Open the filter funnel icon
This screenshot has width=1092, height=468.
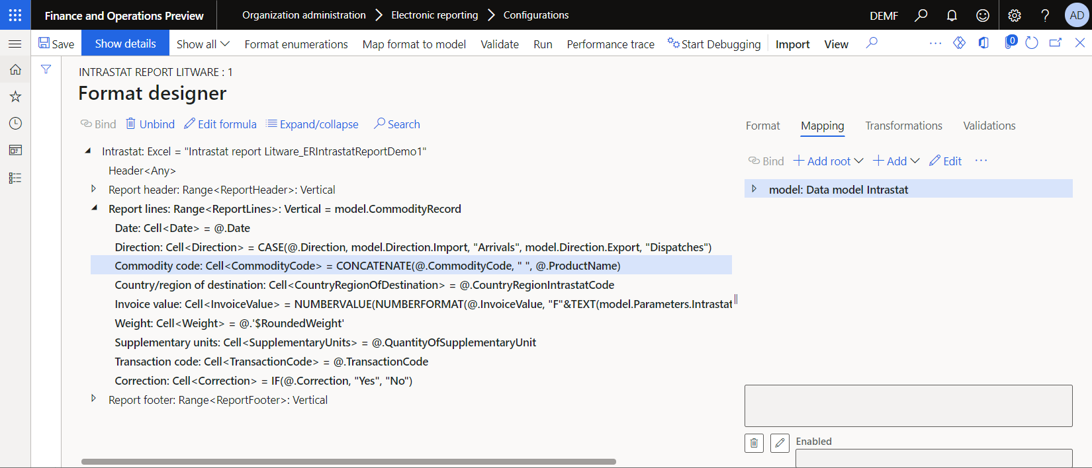[x=46, y=69]
